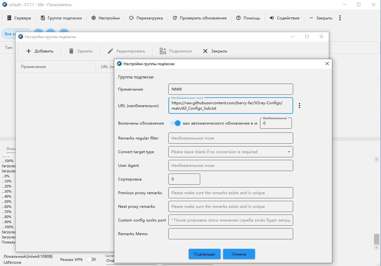Open Настройки gear icon

94,18
